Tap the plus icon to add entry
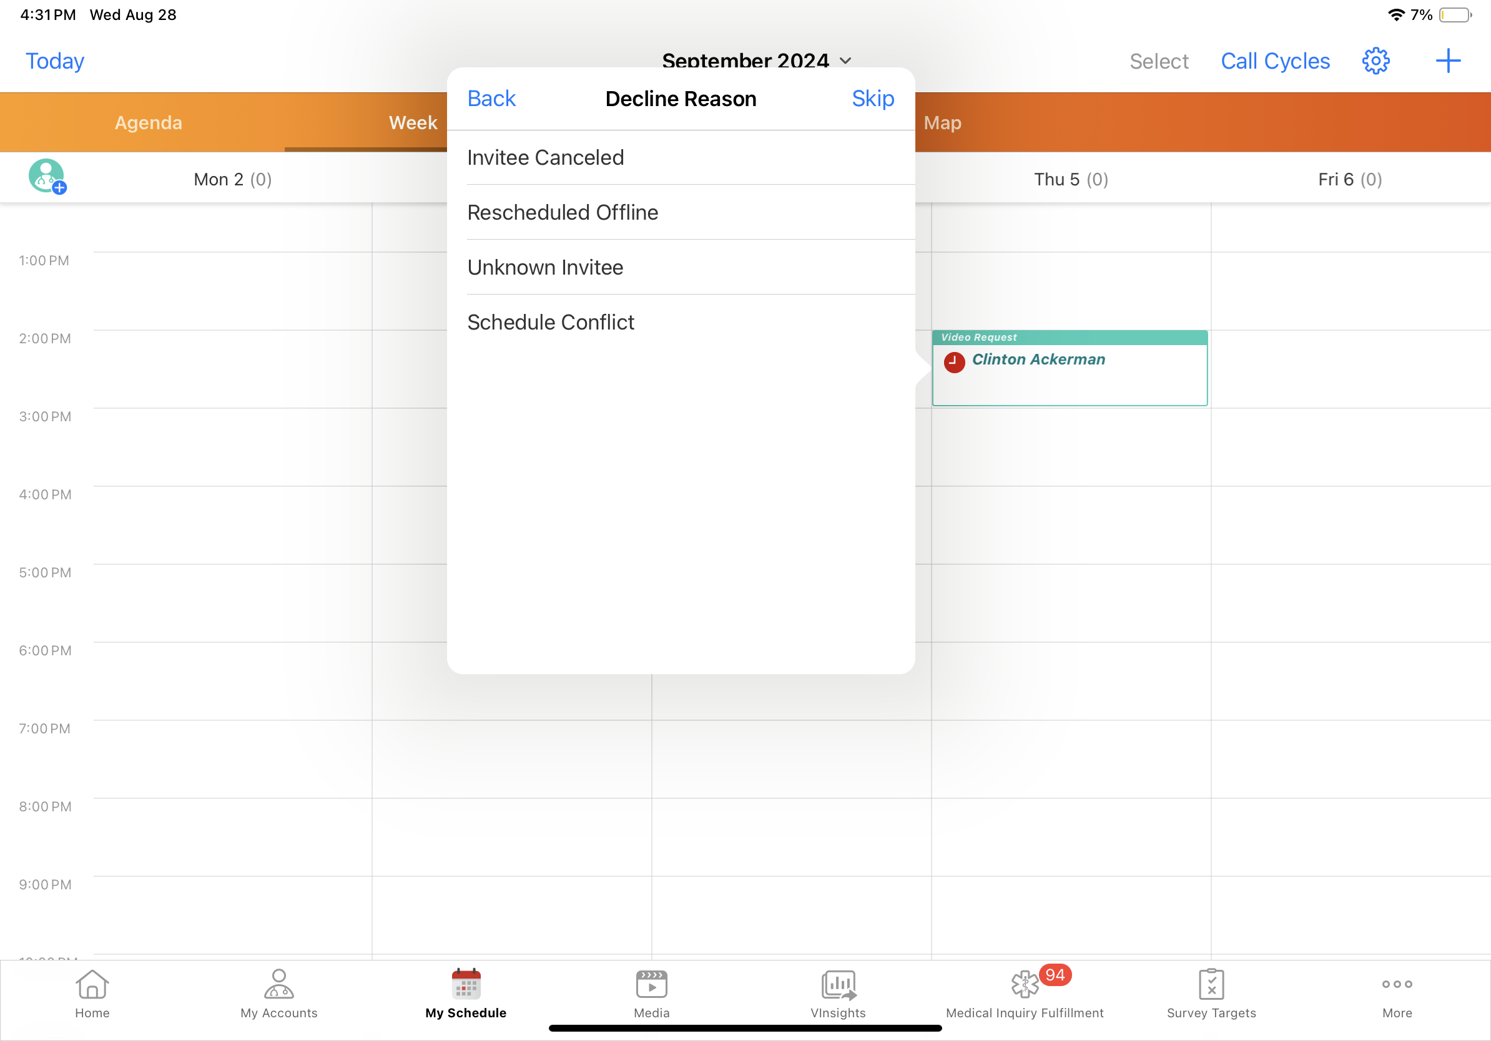 coord(1447,61)
